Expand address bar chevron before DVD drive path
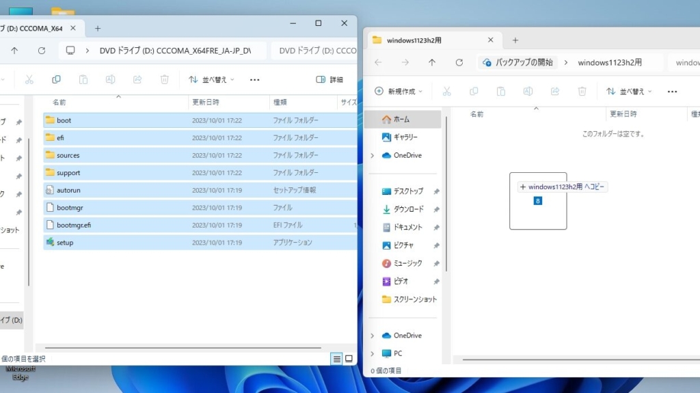The height and width of the screenshot is (393, 700). (87, 51)
